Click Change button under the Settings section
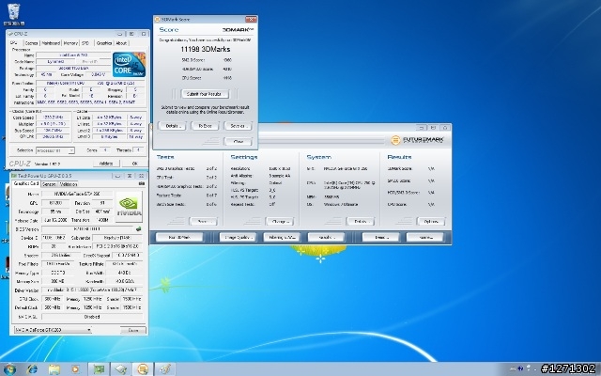 point(280,222)
